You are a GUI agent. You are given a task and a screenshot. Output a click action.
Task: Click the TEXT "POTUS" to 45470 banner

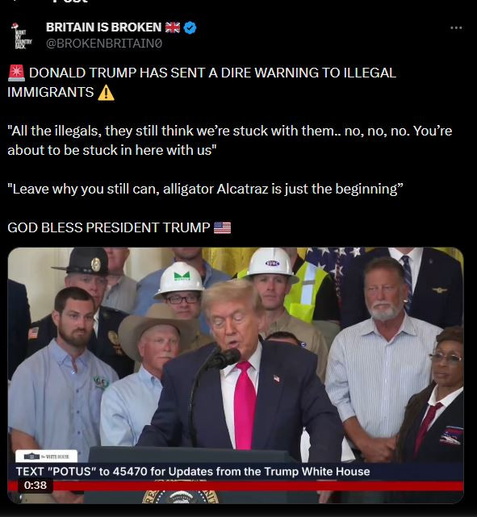coord(193,472)
